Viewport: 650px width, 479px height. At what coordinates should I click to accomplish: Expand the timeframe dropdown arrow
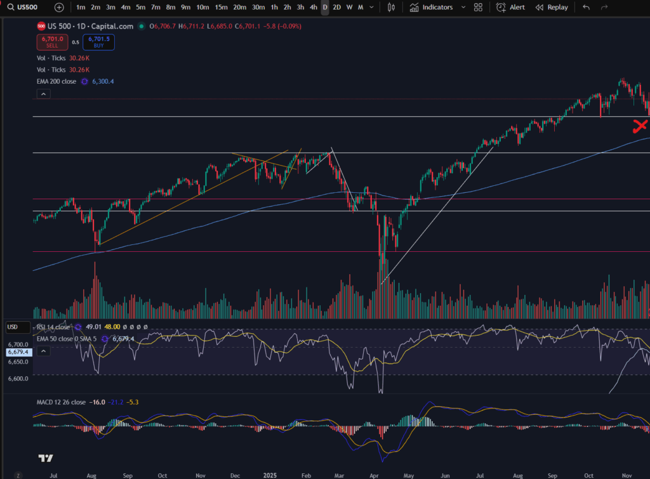click(371, 7)
